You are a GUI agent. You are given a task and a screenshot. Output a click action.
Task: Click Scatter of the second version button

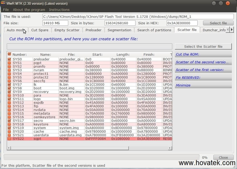click(203, 62)
